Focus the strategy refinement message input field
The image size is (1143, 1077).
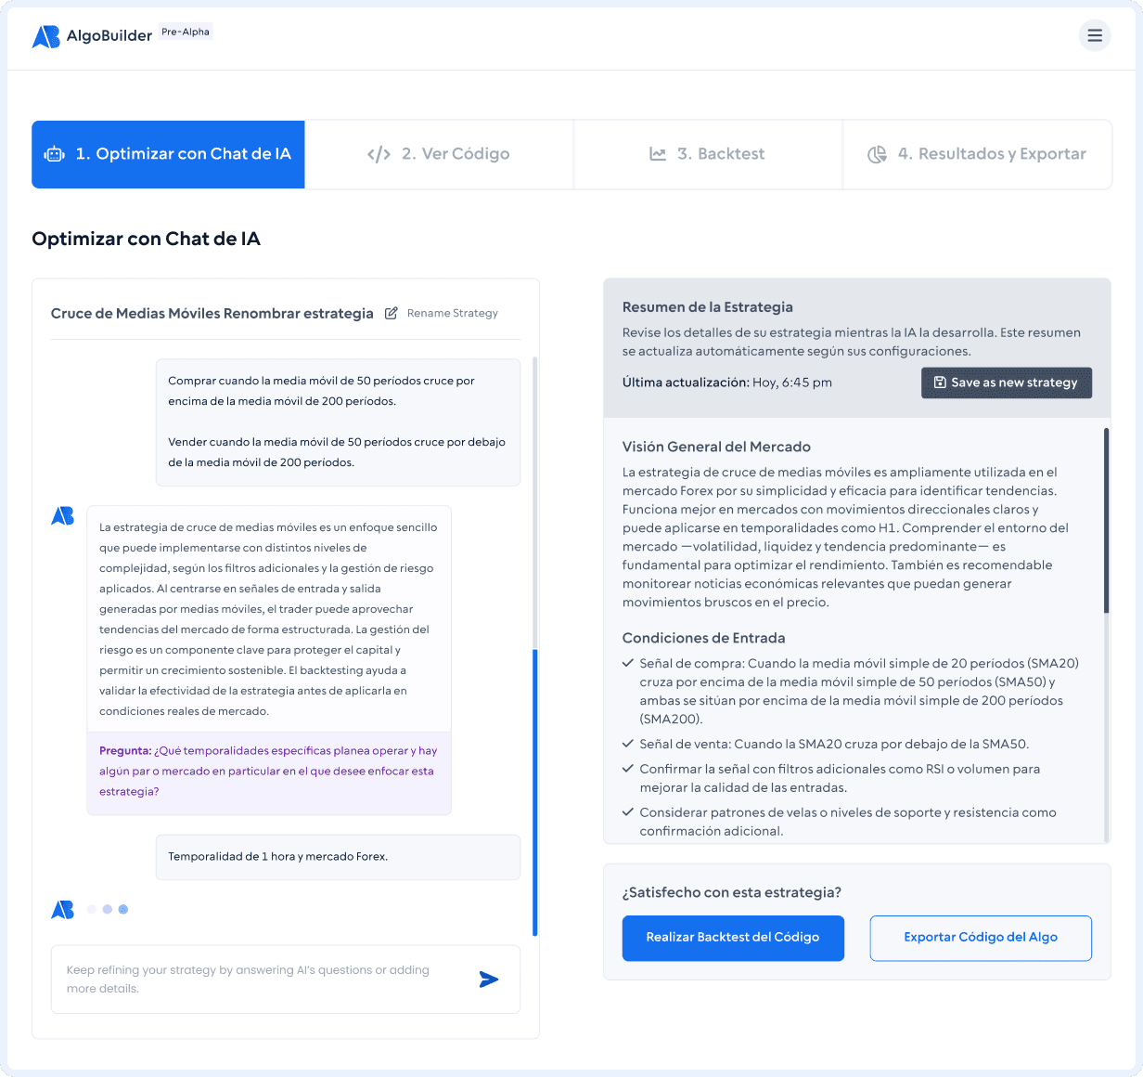(x=264, y=980)
